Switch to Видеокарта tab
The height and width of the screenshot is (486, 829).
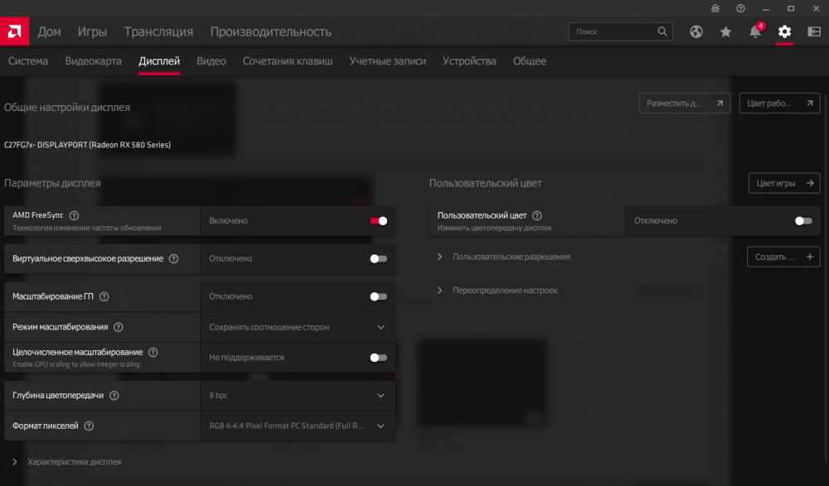tap(93, 61)
